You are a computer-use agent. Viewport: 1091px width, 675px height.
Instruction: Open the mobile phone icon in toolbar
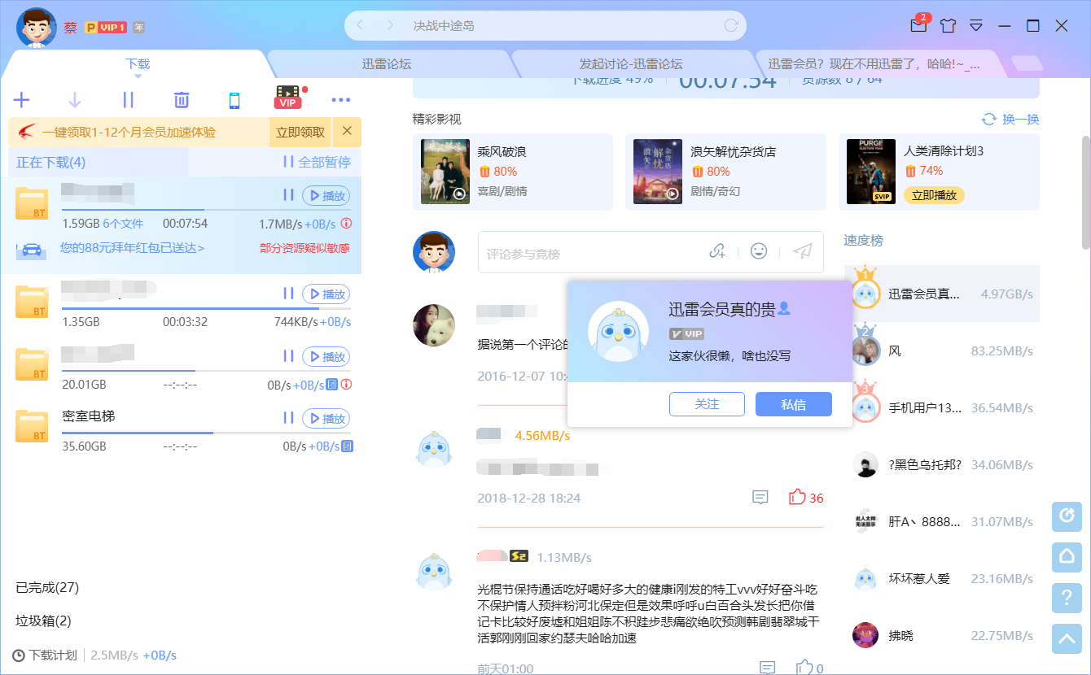point(234,100)
